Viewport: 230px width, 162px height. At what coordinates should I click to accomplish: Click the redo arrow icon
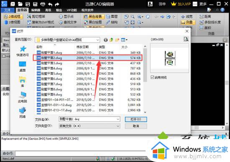pyautogui.click(x=57, y=5)
